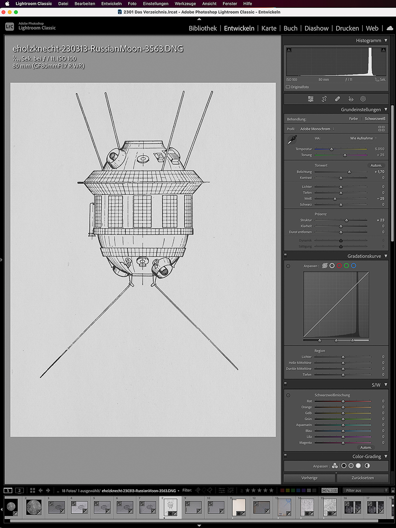Switch to the Bibliothek module
This screenshot has width=396, height=528.
(x=203, y=29)
